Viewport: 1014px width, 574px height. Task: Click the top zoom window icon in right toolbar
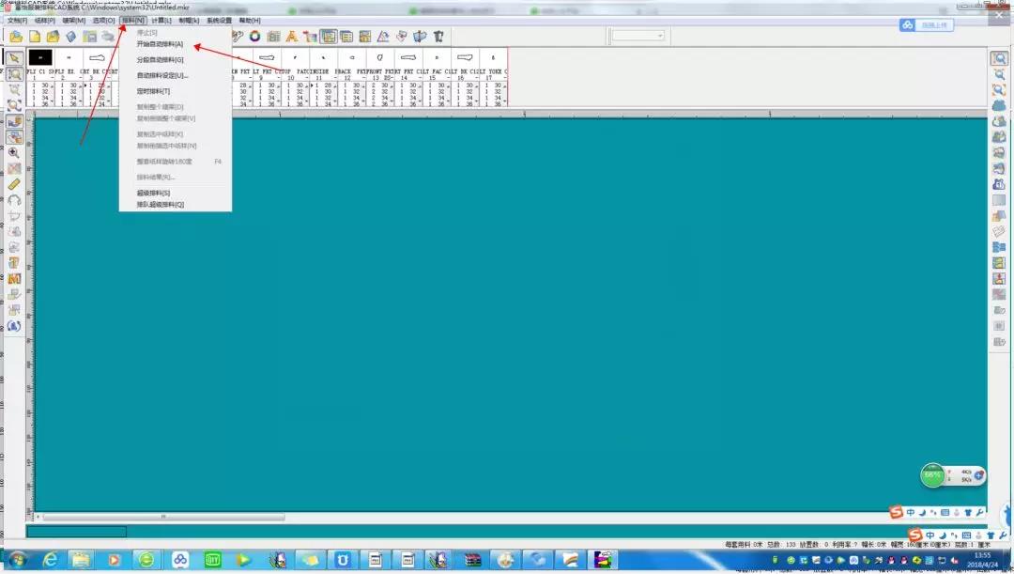999,58
